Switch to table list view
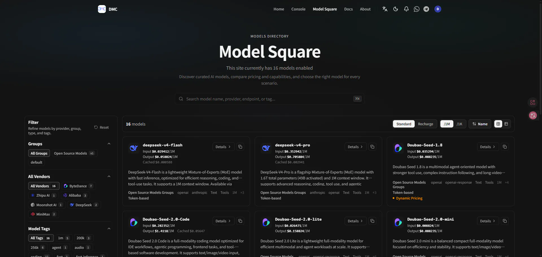Screen dimensions: 542x257 click(x=506, y=124)
